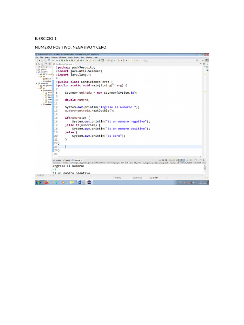This screenshot has height=325, width=244.
Task: Click the New Java Package icon
Action: coord(78,61)
